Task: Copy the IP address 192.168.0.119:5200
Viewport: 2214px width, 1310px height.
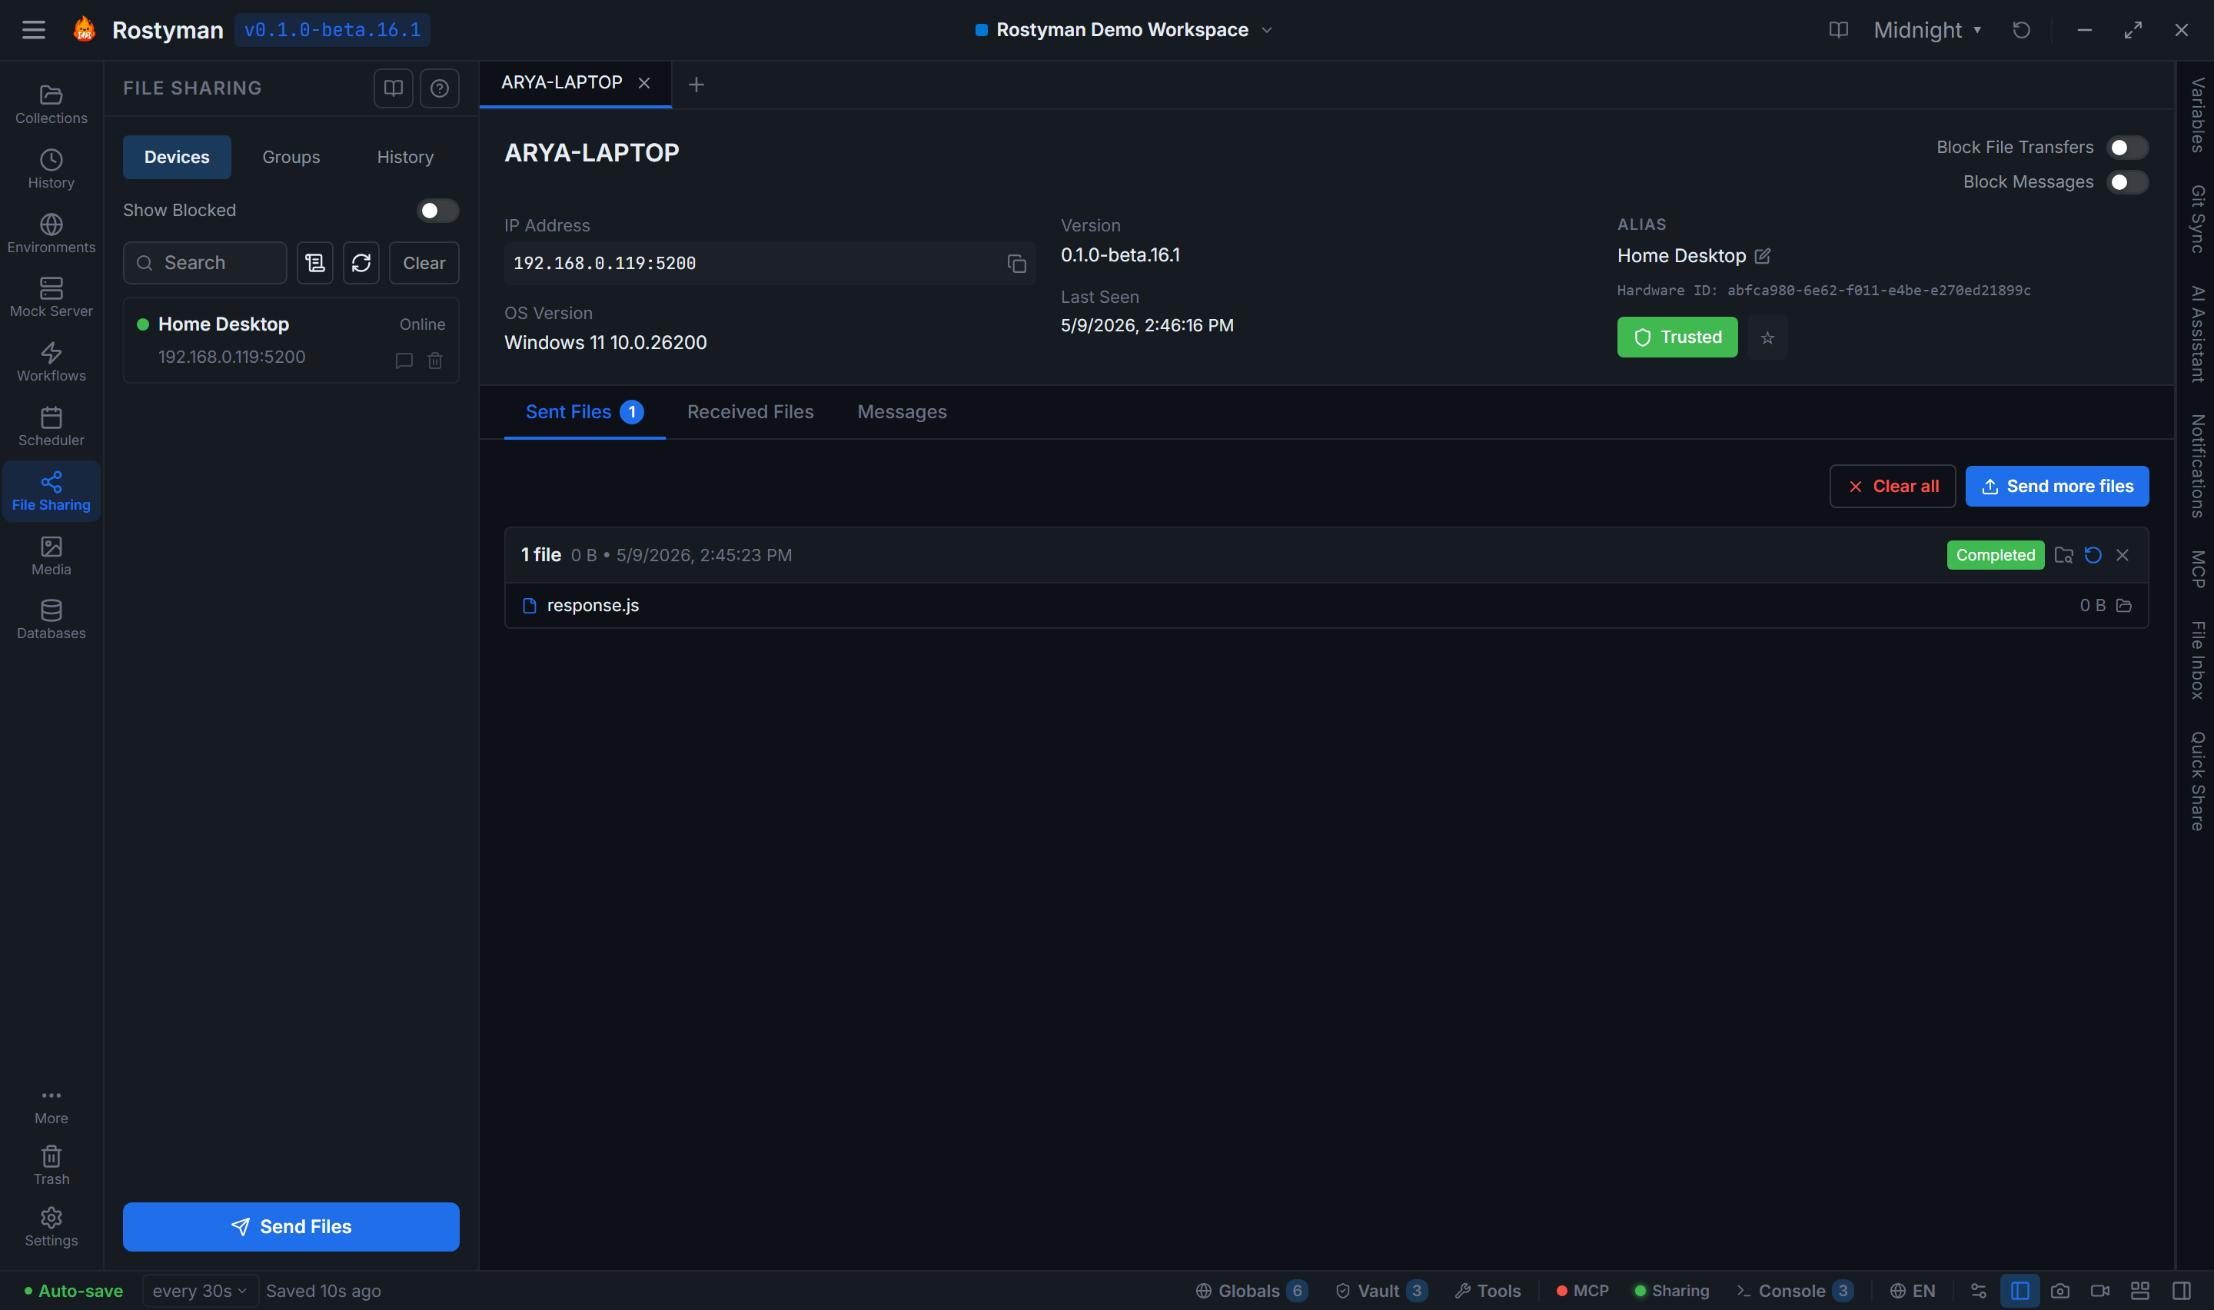Action: [1016, 264]
